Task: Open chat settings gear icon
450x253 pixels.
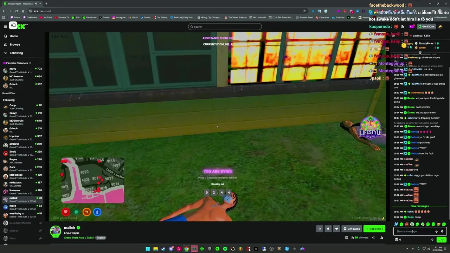Action: tap(432, 240)
